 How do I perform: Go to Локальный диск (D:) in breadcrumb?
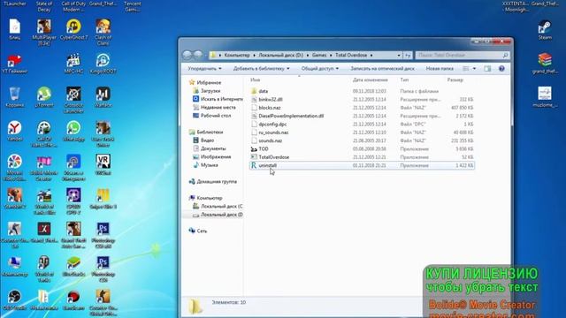[x=281, y=55]
